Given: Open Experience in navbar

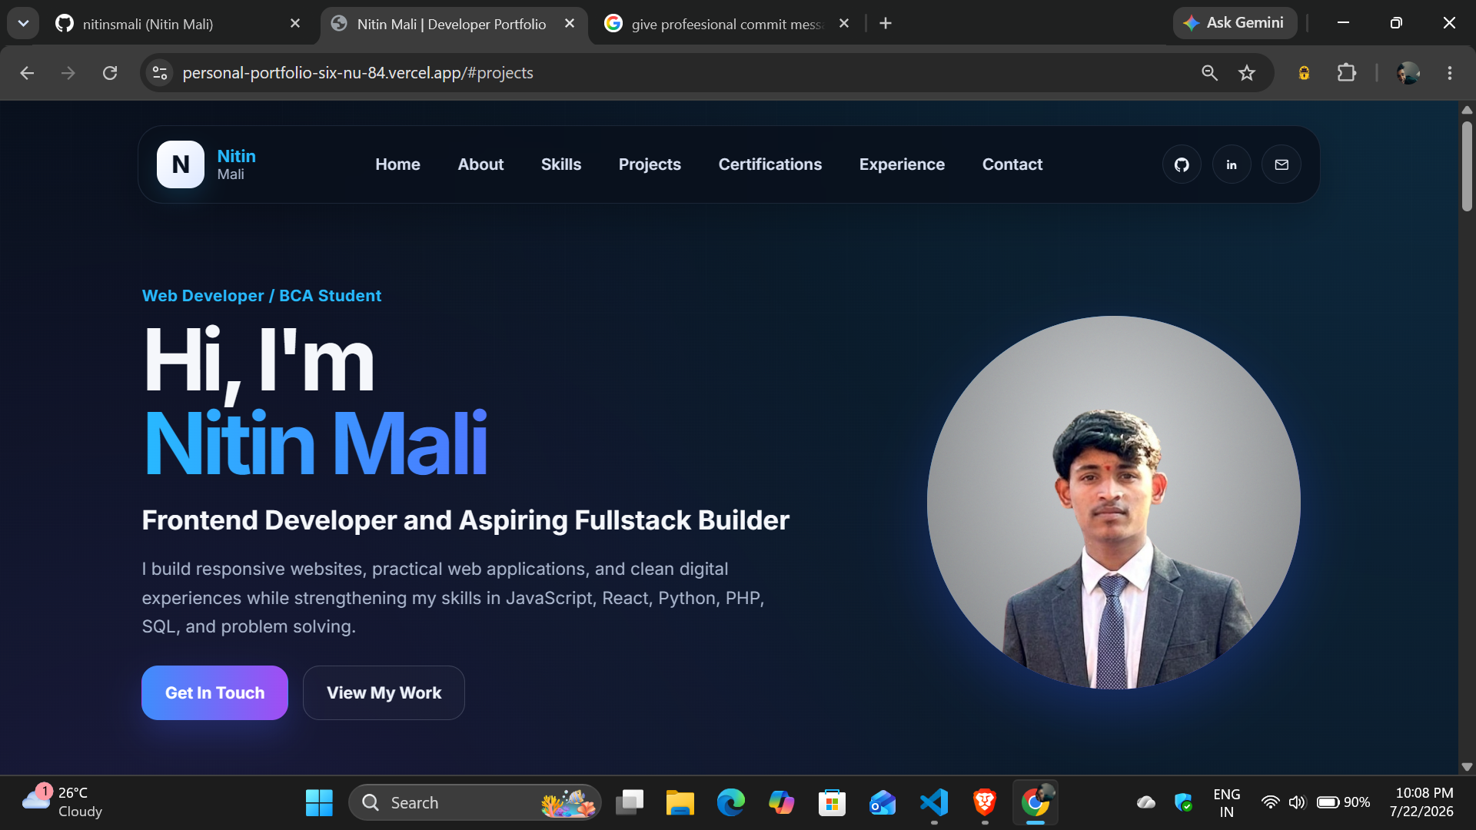Looking at the screenshot, I should (x=902, y=164).
